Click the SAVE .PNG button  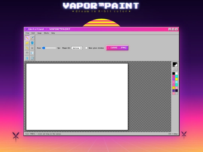coord(117,48)
